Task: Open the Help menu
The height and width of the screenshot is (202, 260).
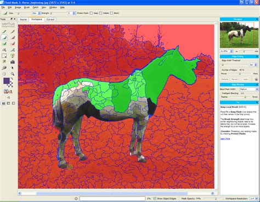Action: 63,8
